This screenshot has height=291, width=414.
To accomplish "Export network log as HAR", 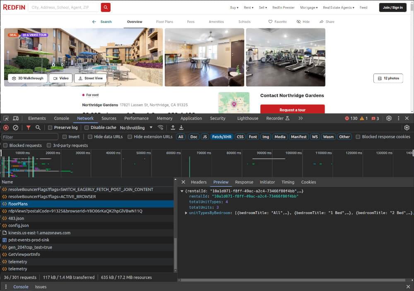I will [x=181, y=128].
